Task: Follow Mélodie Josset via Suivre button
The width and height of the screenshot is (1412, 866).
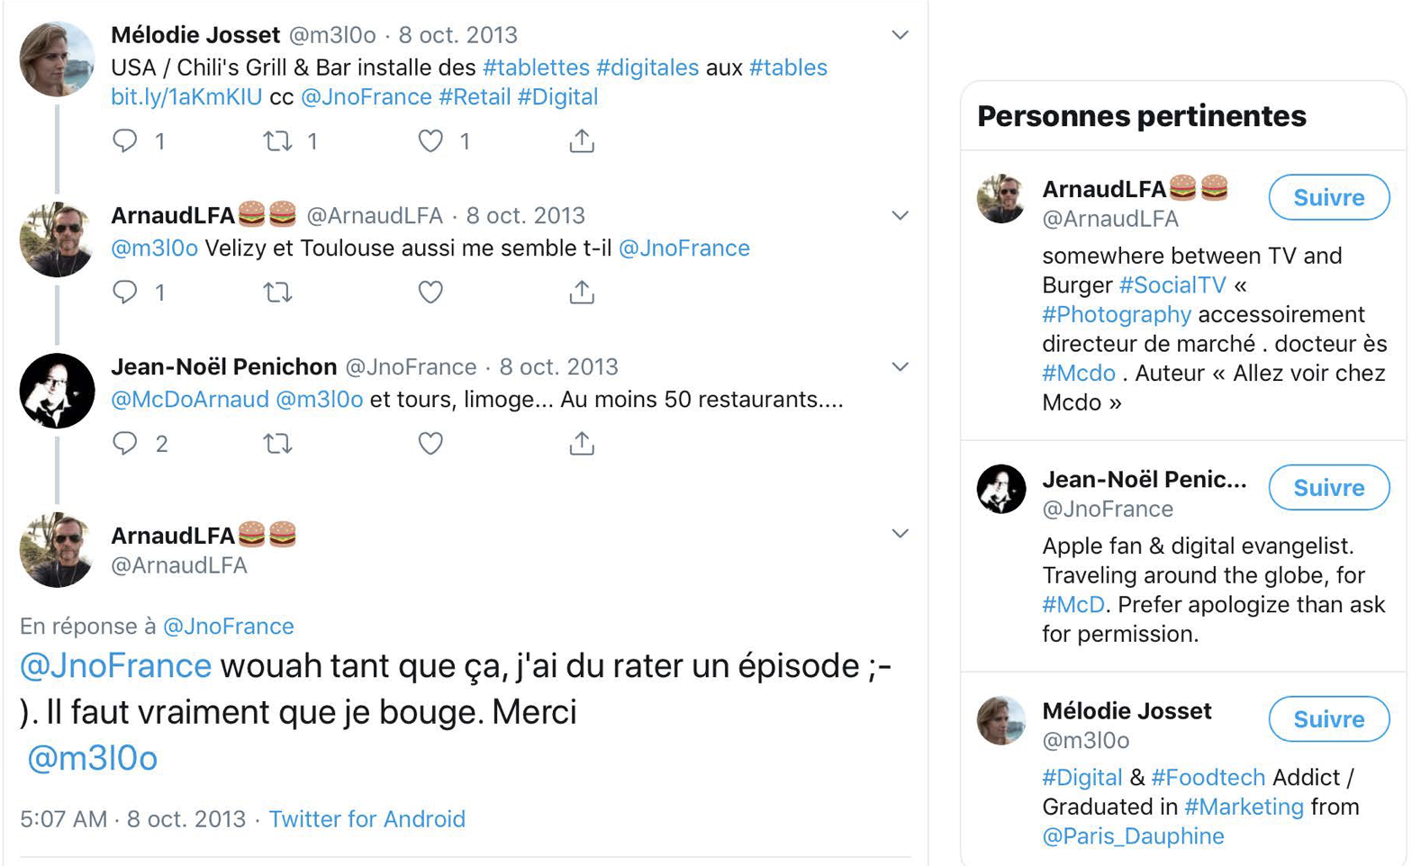Action: pos(1328,719)
